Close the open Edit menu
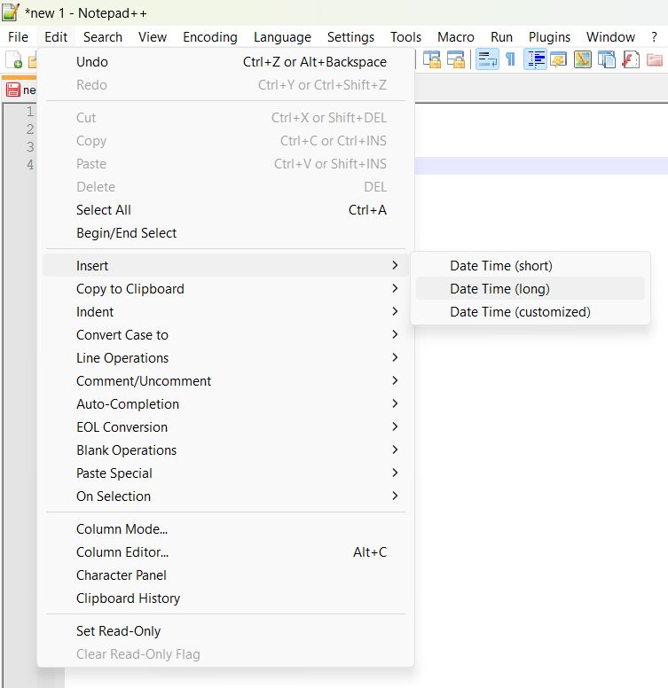Viewport: 668px width, 688px height. click(56, 37)
